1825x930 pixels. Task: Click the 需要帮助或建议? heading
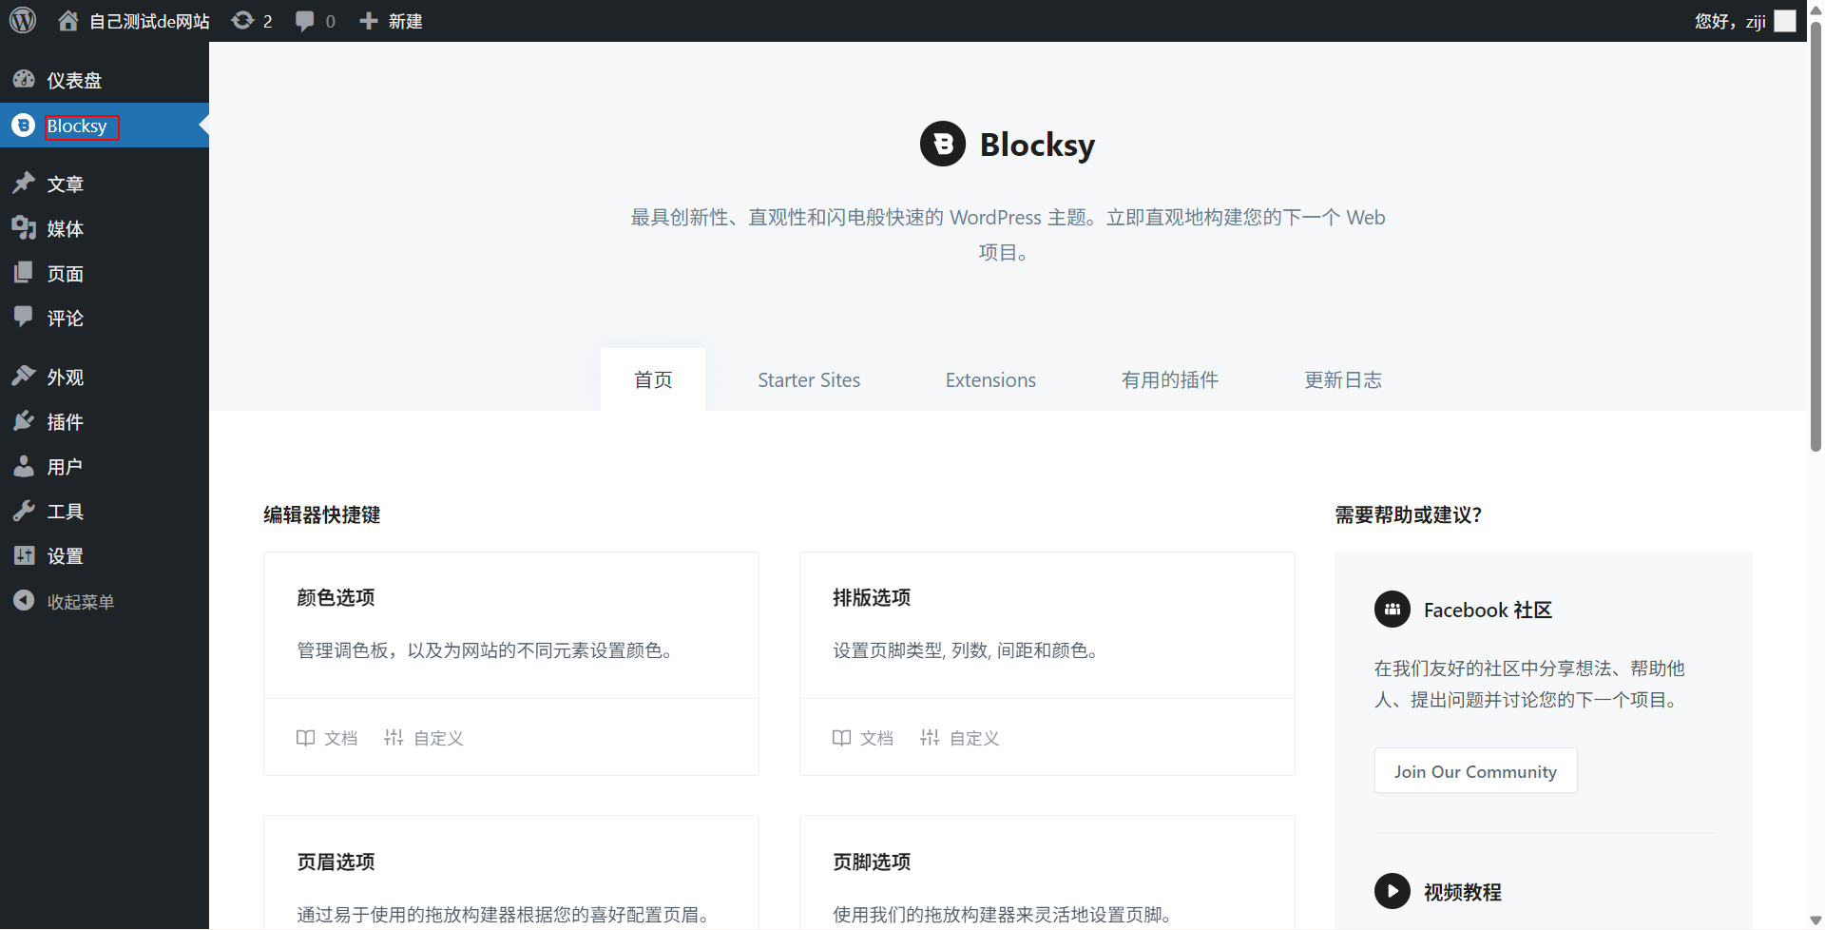pos(1408,514)
